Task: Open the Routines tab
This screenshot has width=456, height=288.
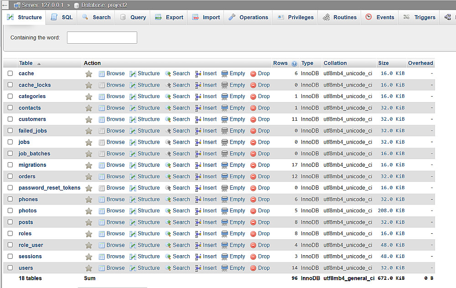Action: point(339,17)
